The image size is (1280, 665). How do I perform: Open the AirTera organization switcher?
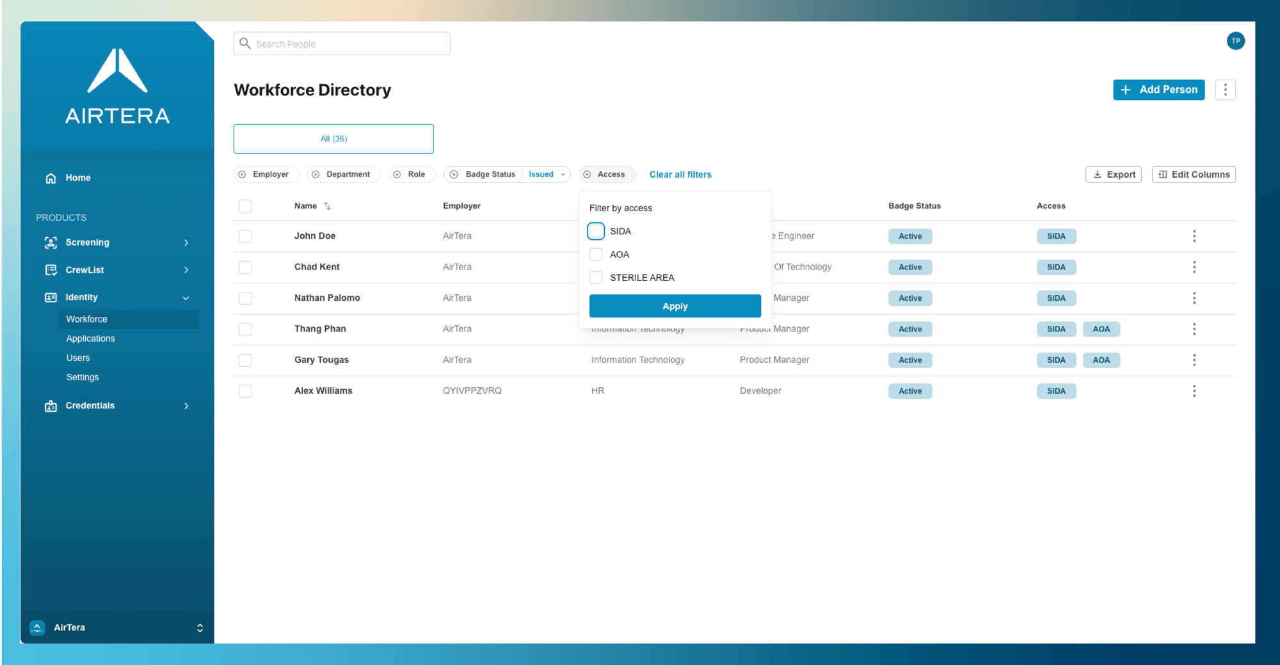tap(200, 628)
